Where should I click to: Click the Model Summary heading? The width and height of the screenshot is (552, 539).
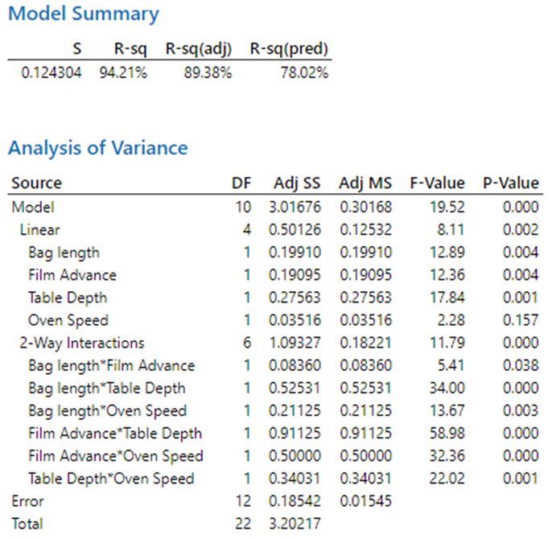[x=84, y=14]
